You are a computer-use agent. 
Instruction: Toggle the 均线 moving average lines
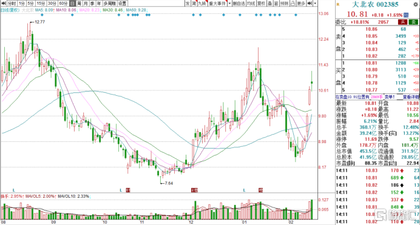(x=251, y=3)
